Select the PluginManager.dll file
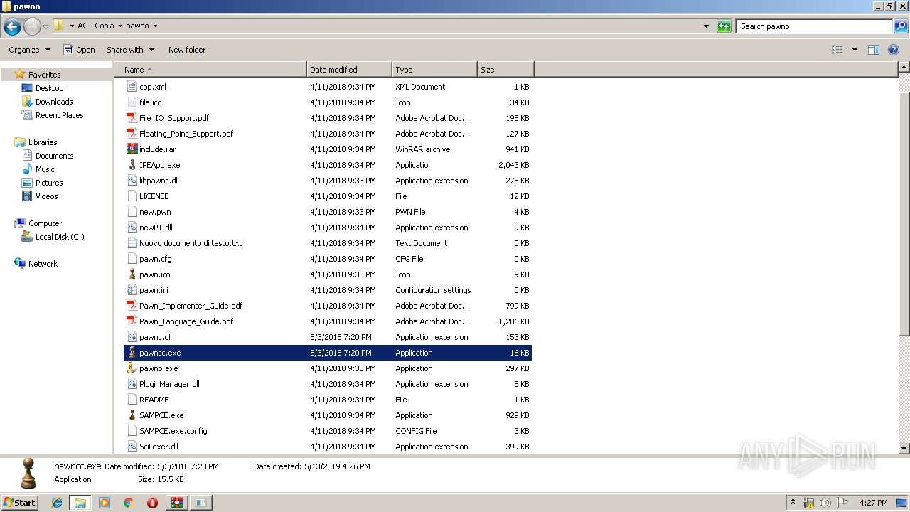This screenshot has width=910, height=512. tap(328, 384)
